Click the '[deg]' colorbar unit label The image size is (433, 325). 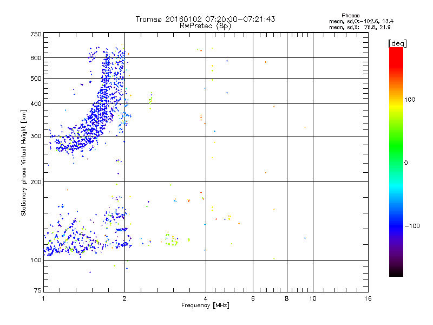pyautogui.click(x=397, y=44)
